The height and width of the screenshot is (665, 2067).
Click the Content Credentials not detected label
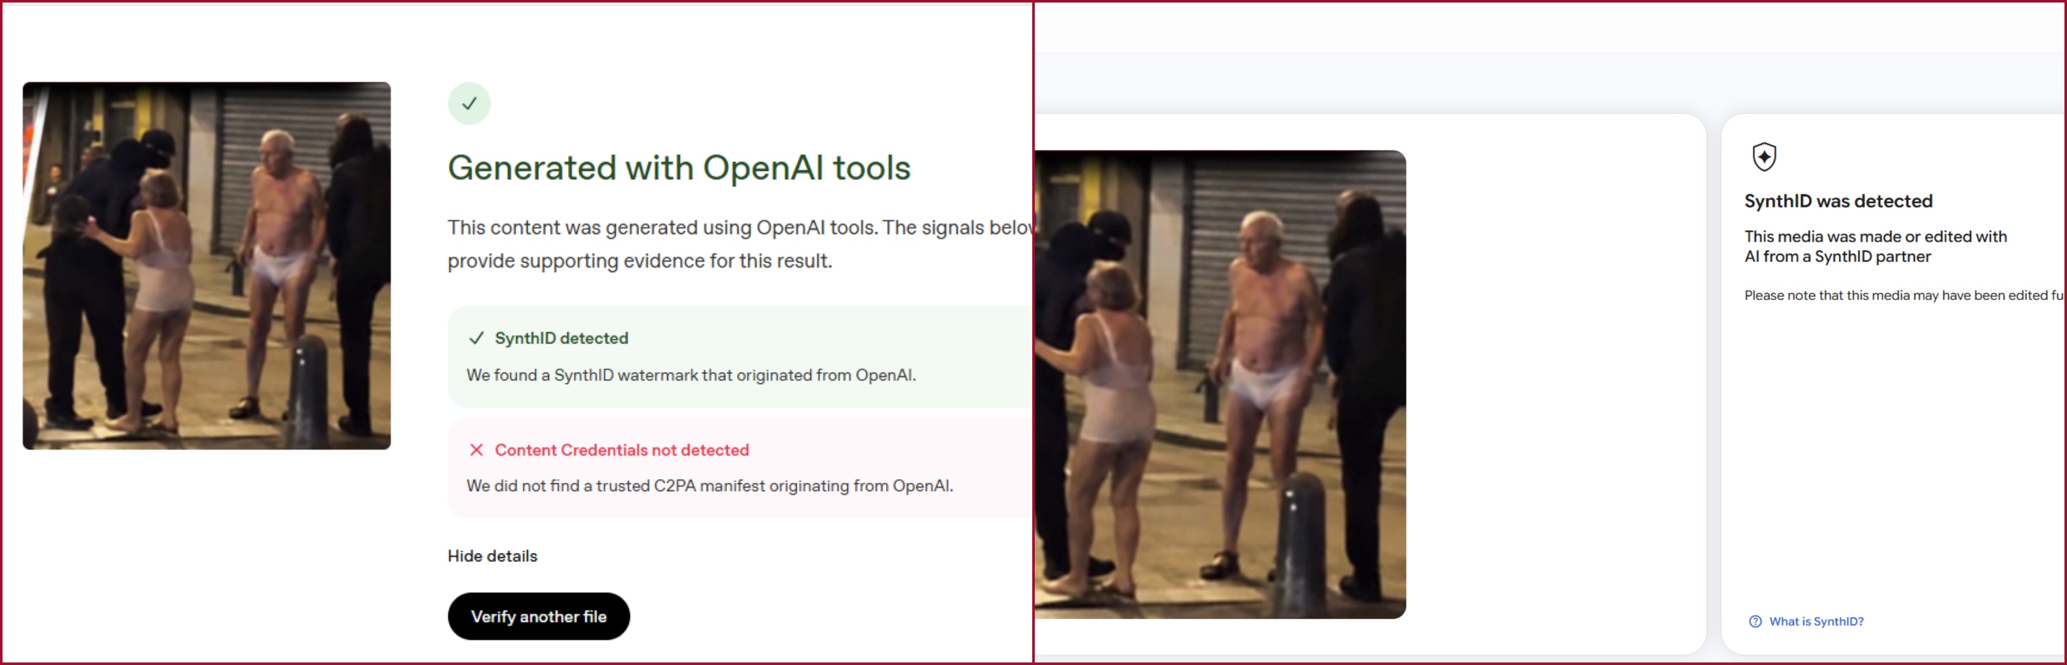(622, 450)
